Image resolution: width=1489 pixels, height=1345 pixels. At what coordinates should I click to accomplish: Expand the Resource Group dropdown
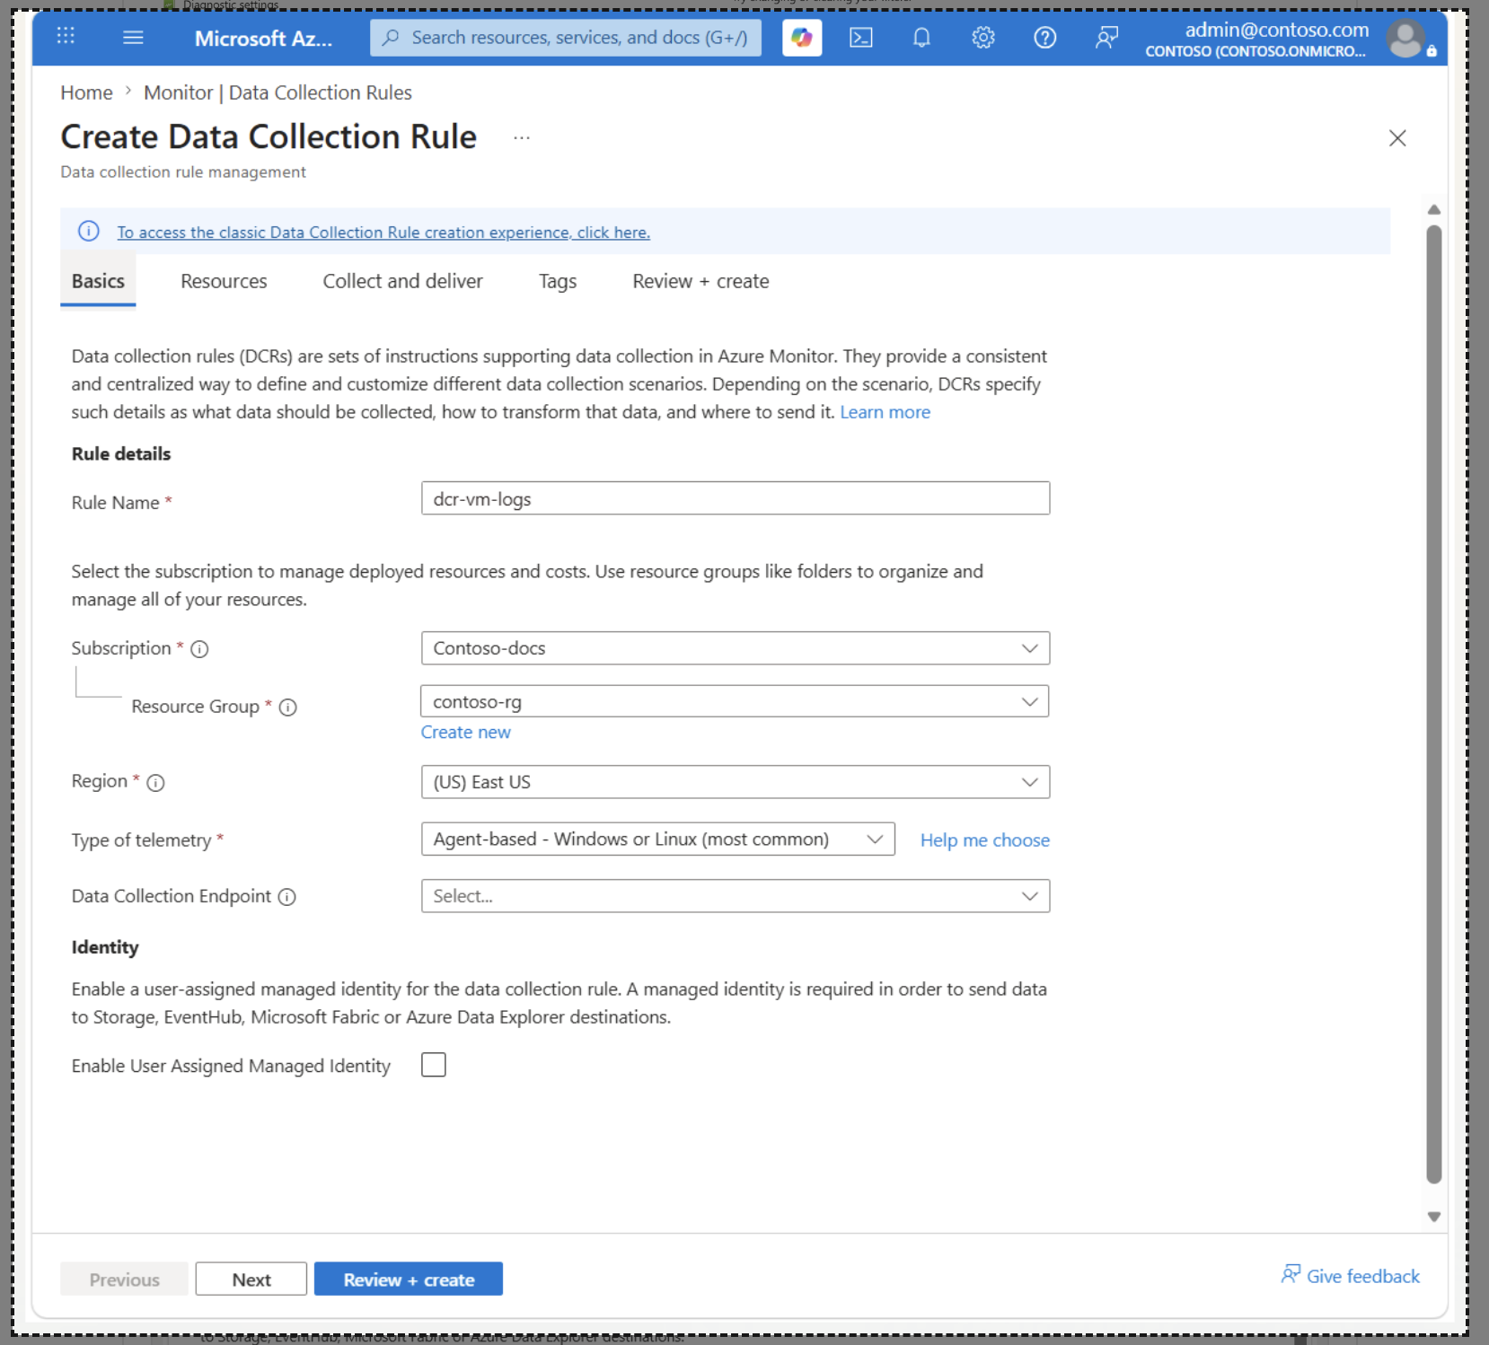point(735,701)
